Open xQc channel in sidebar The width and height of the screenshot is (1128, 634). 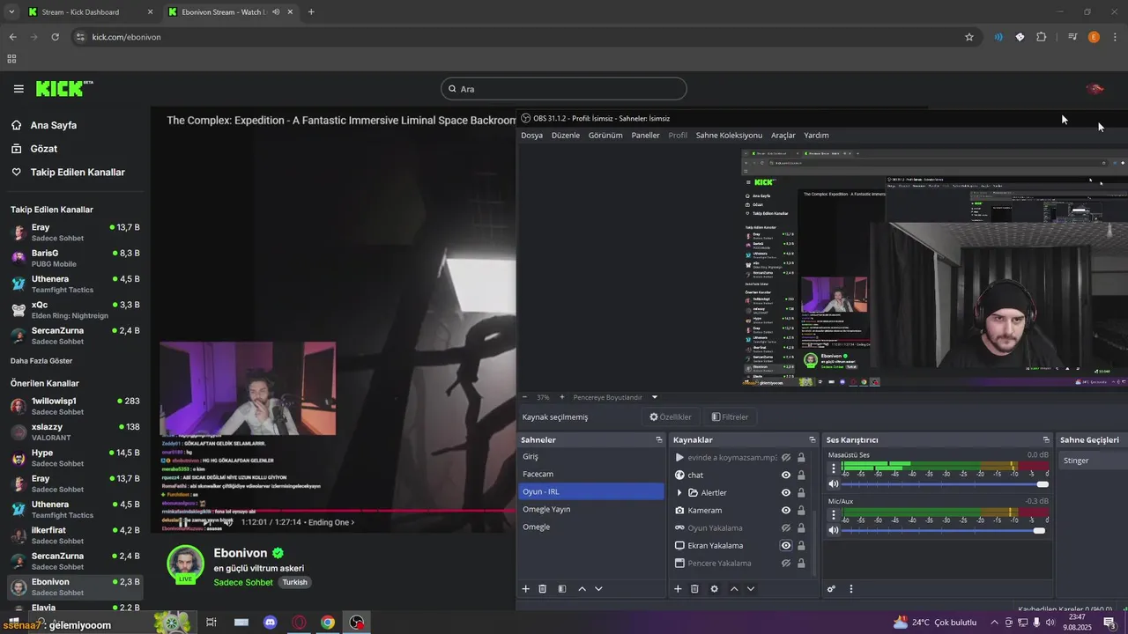tap(74, 310)
